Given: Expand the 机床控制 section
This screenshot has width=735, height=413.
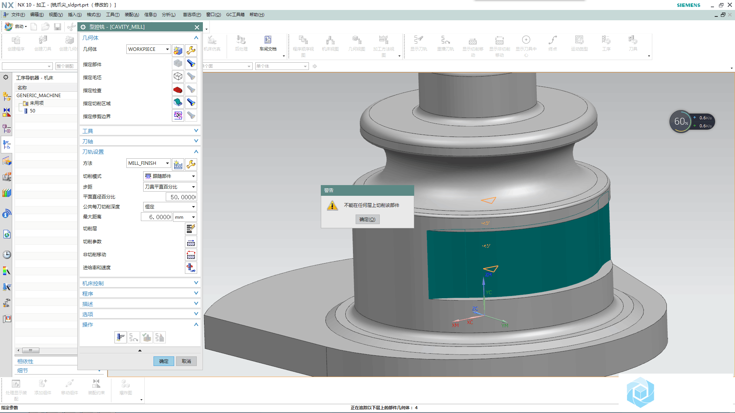Looking at the screenshot, I should coord(140,283).
